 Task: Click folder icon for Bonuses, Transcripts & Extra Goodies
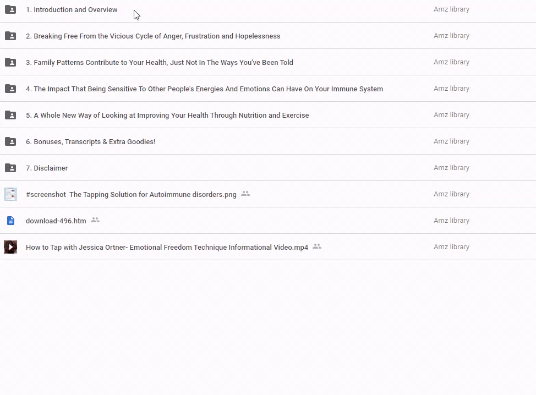coord(10,141)
